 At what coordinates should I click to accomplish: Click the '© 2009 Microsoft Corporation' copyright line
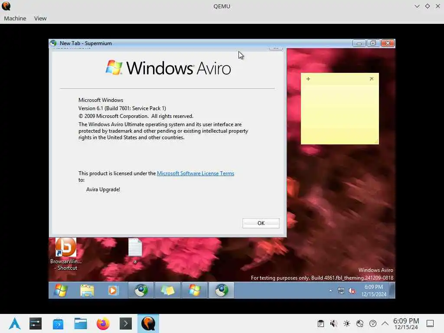[136, 116]
